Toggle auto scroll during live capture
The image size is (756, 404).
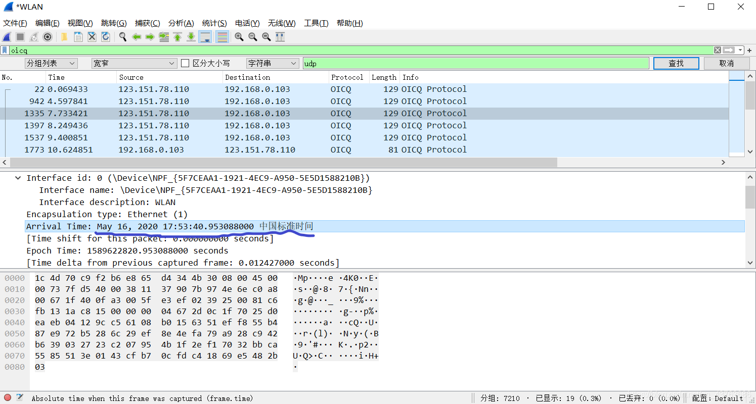tap(205, 37)
